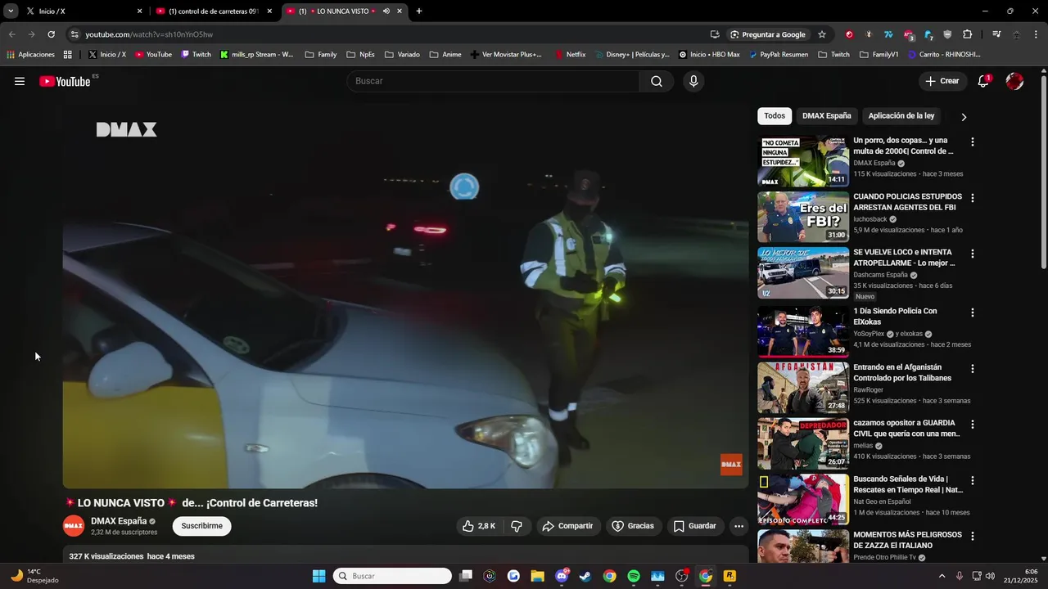The width and height of the screenshot is (1048, 589).
Task: Like the video with 2,8 K likes
Action: tap(479, 526)
